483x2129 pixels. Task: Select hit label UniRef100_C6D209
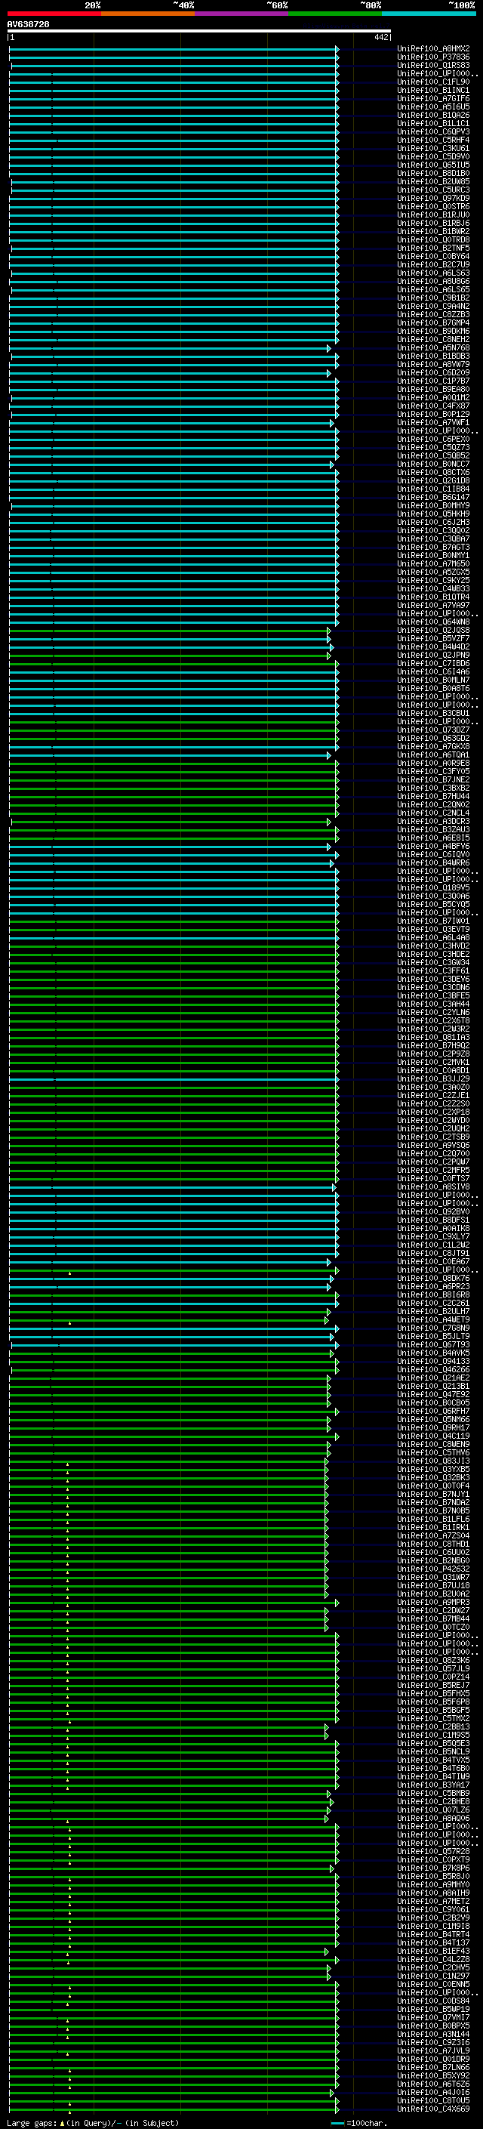click(x=433, y=373)
